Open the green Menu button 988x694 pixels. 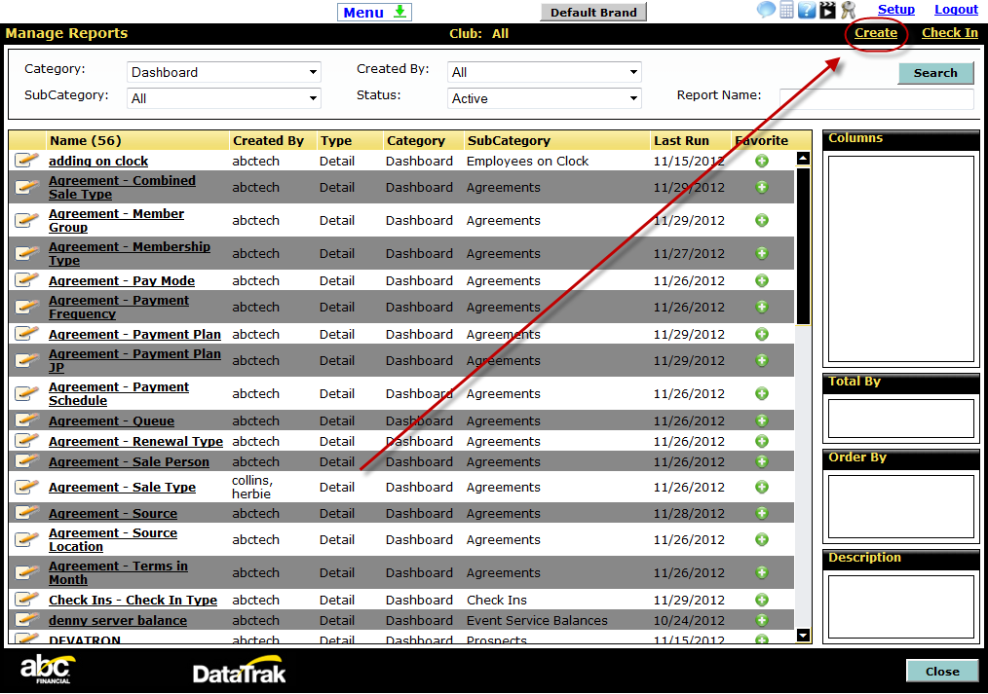point(375,12)
